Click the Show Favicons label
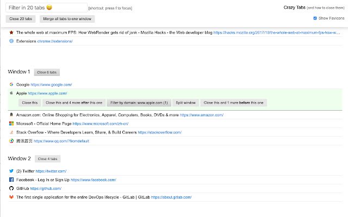 331,18
